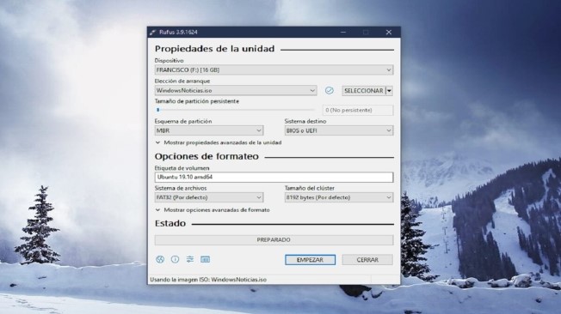Open the Sistema de archivos dropdown
The height and width of the screenshot is (314, 561).
[209, 197]
